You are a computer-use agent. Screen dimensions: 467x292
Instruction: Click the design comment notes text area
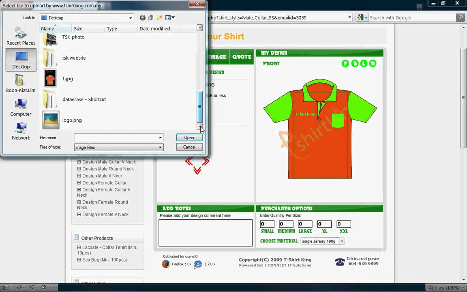tap(206, 233)
